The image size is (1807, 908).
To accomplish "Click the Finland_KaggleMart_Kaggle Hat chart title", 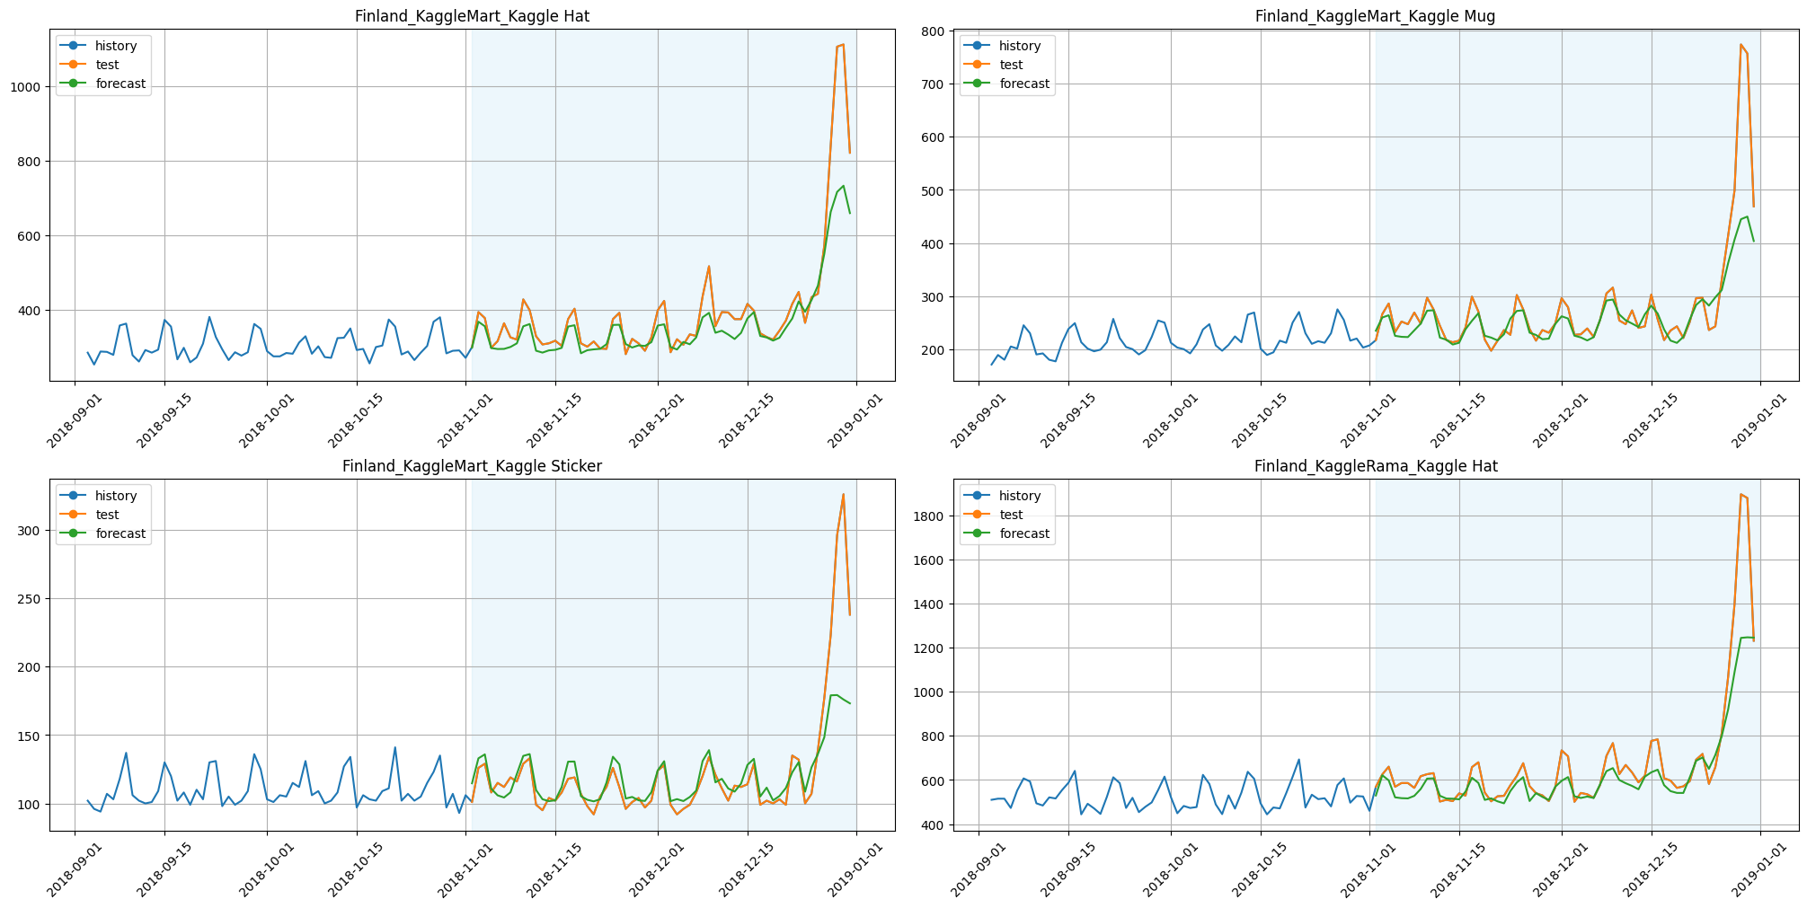I will click(472, 16).
